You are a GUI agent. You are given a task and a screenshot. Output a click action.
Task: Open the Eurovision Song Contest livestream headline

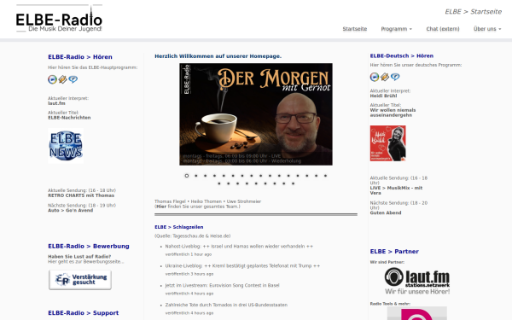pyautogui.click(x=223, y=285)
